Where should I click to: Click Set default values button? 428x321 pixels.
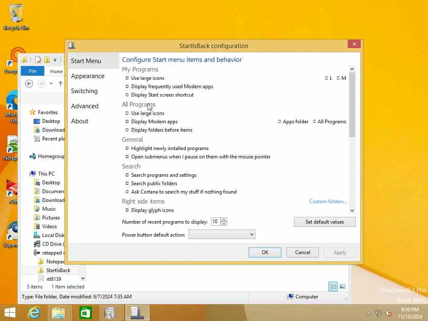[324, 222]
